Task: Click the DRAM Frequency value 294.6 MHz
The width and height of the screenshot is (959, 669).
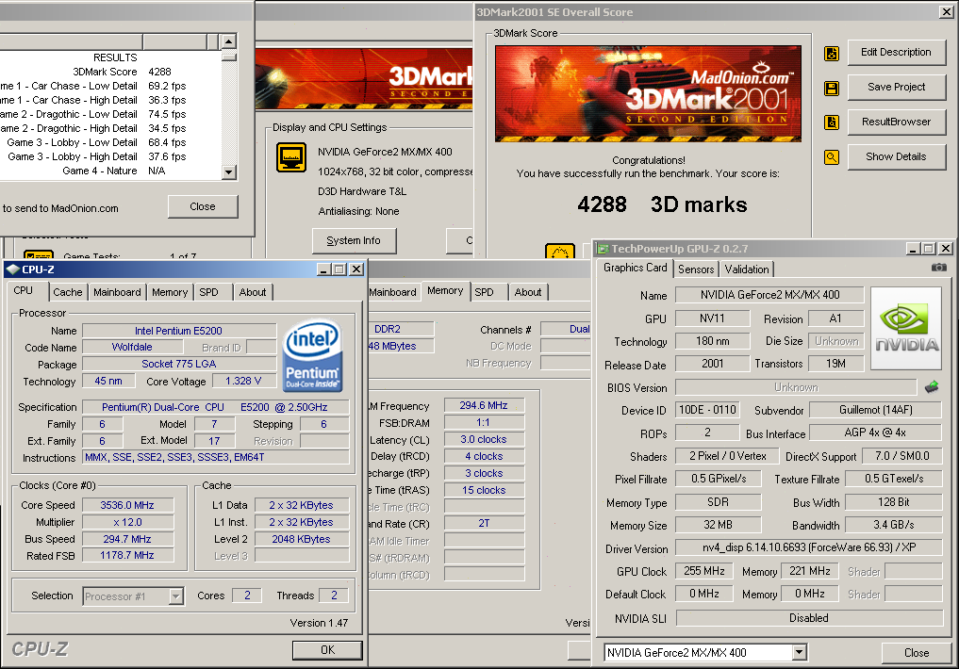Action: pyautogui.click(x=483, y=405)
